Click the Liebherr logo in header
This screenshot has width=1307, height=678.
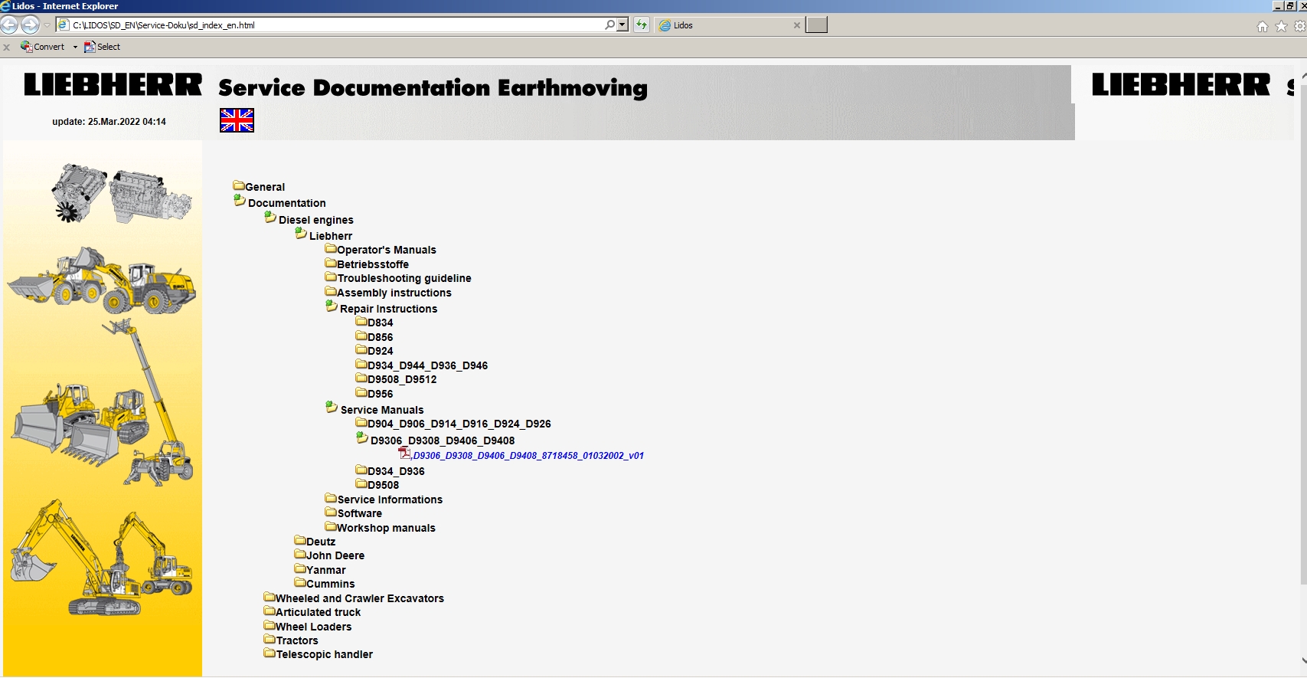tap(113, 84)
